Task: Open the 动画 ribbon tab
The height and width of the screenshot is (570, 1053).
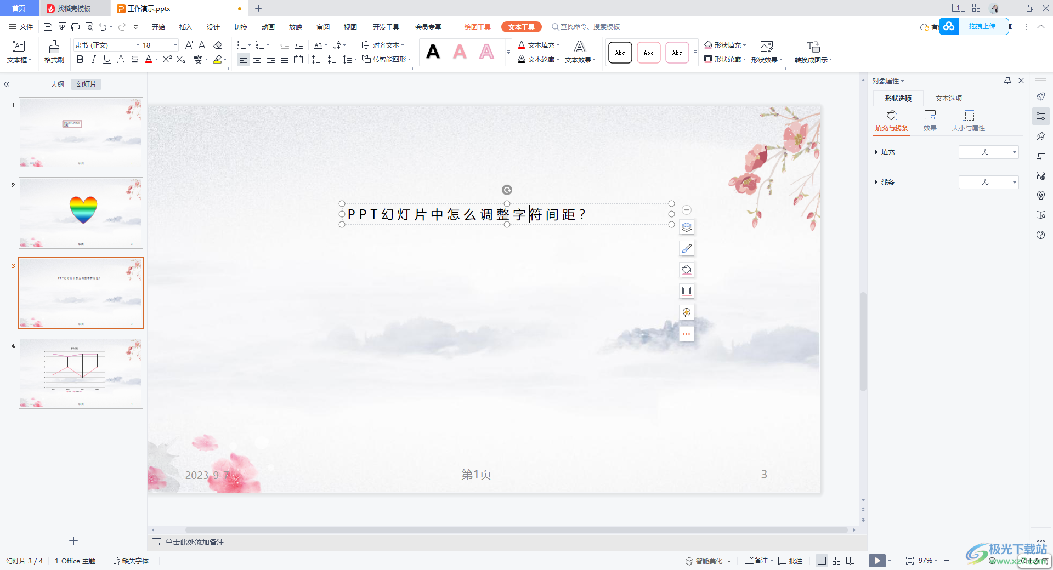Action: click(268, 27)
